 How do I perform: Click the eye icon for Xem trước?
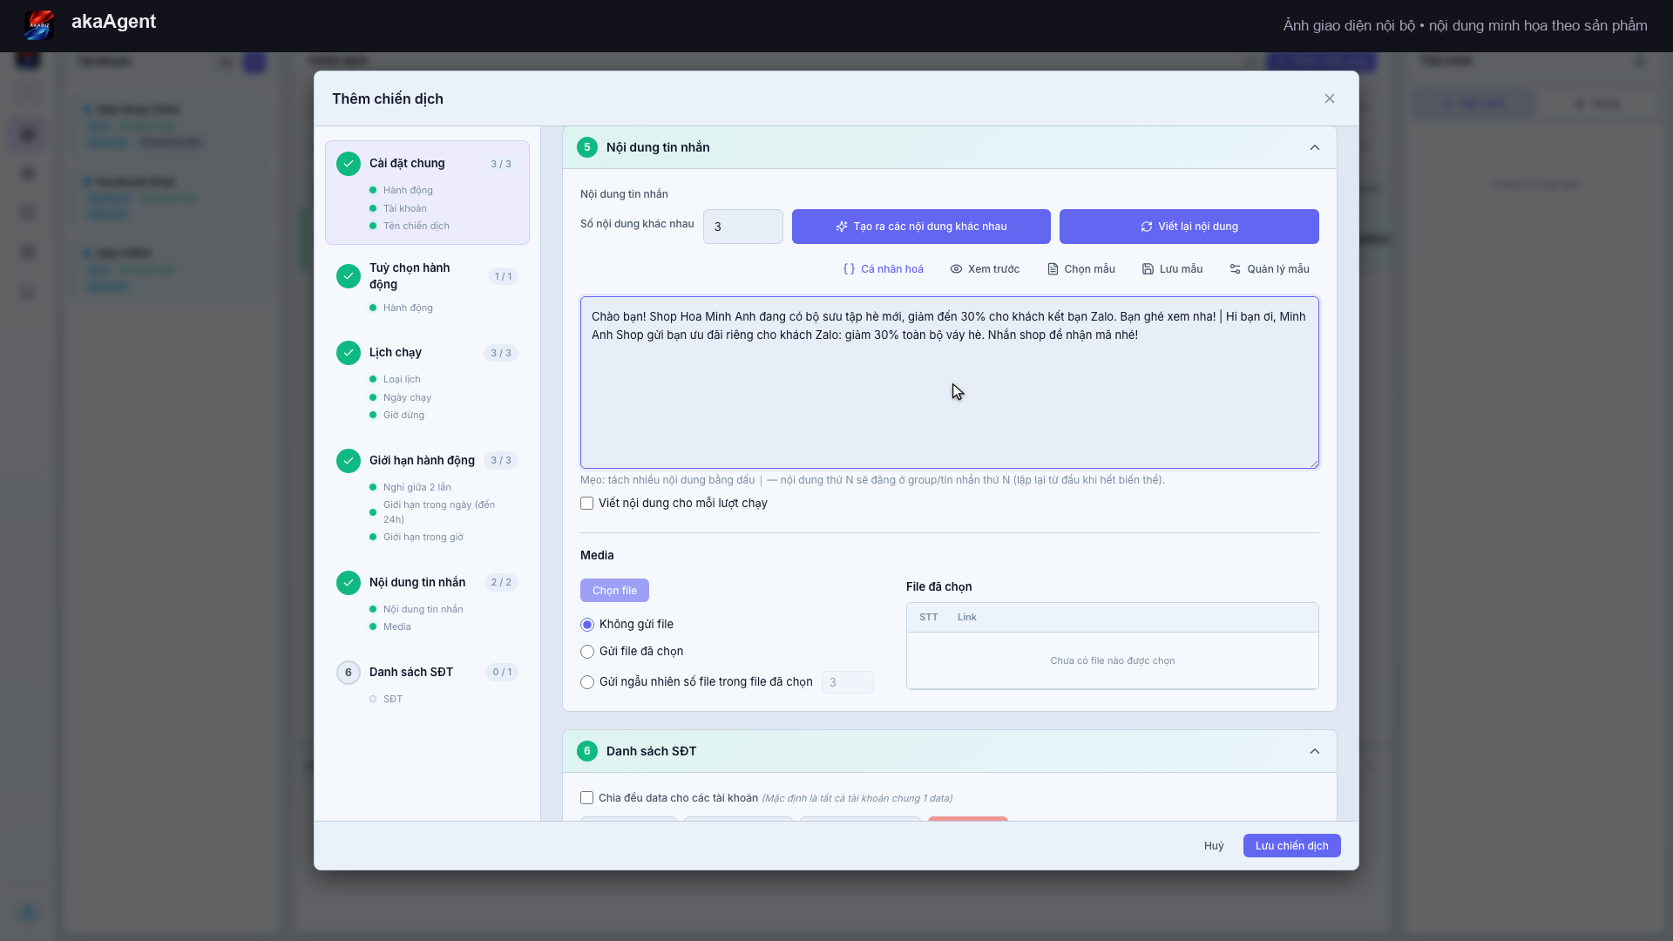[956, 269]
